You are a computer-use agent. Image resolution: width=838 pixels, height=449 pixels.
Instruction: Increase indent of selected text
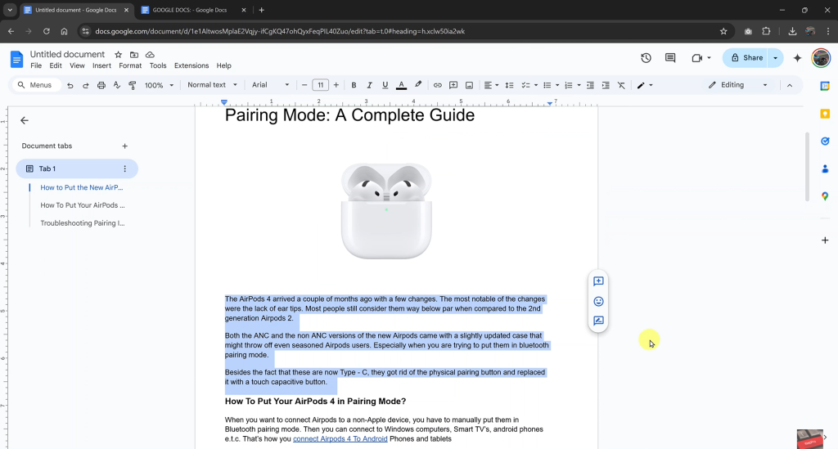(606, 85)
